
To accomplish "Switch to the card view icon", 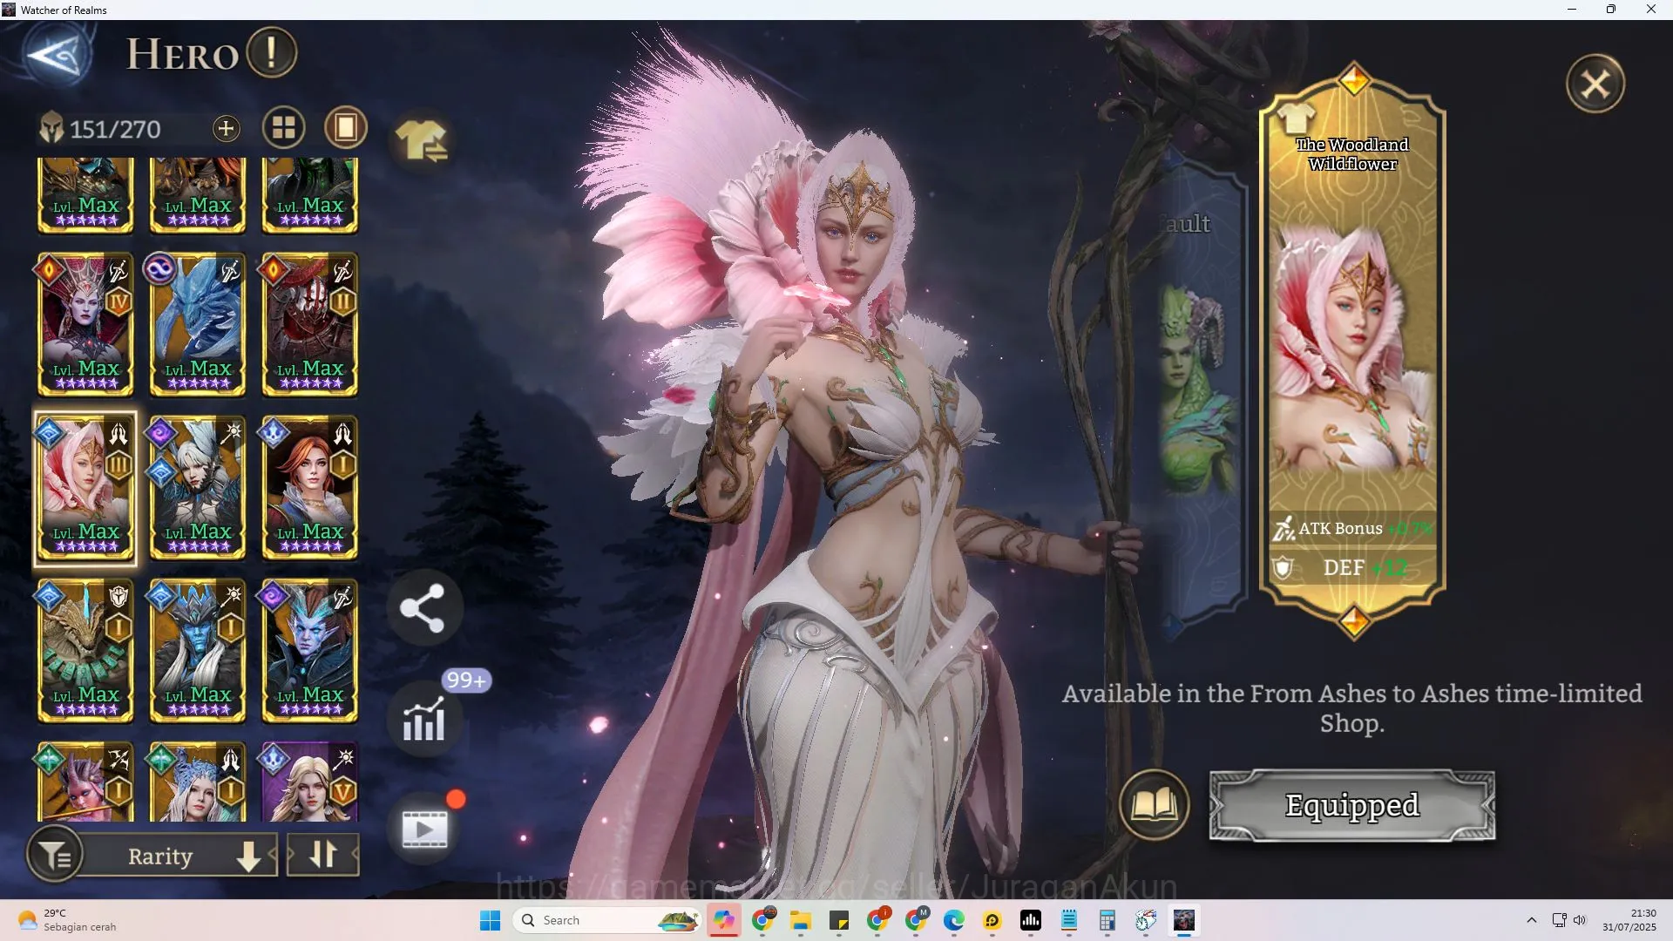I will [346, 128].
